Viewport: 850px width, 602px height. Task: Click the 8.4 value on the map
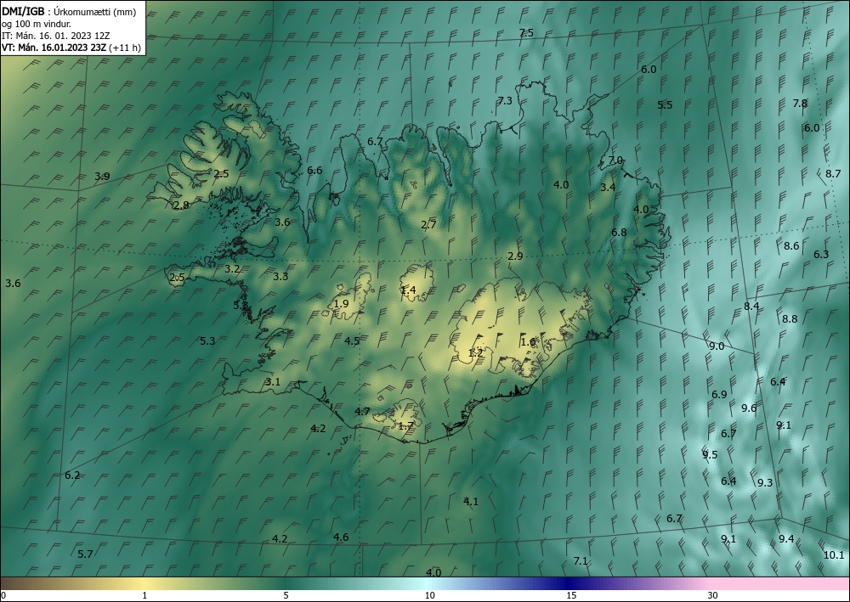751,307
